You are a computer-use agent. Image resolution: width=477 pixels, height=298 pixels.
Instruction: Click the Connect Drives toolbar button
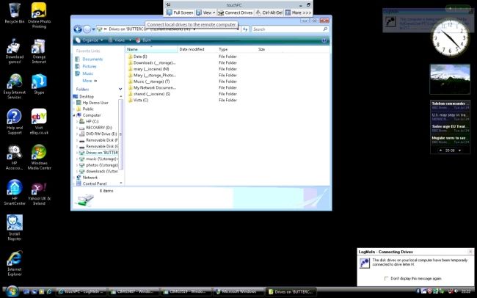235,12
